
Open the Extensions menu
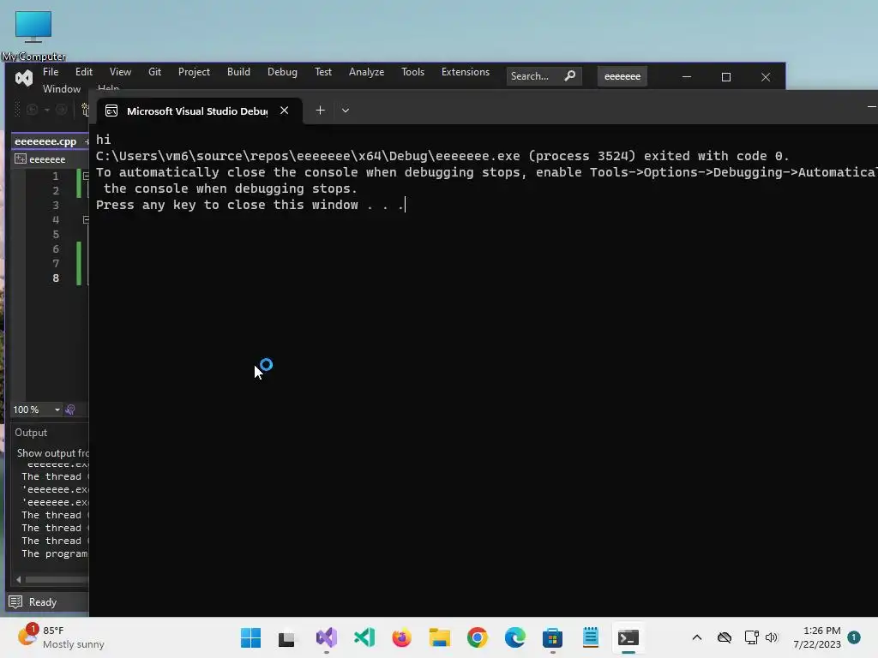[466, 72]
